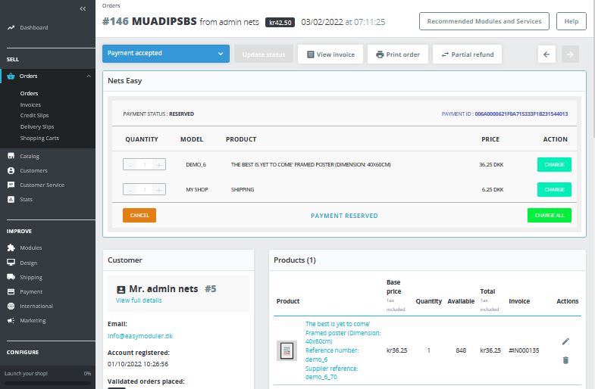Click the Launch your shop progress bar
595x389 pixels.
coord(48,383)
